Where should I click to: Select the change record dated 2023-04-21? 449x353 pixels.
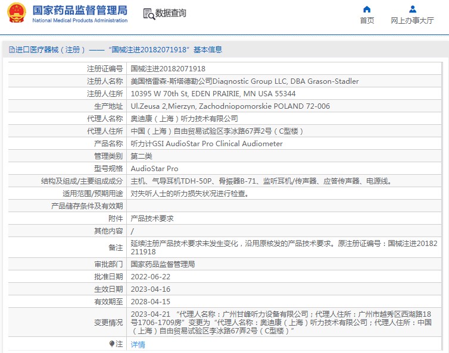click(x=281, y=323)
